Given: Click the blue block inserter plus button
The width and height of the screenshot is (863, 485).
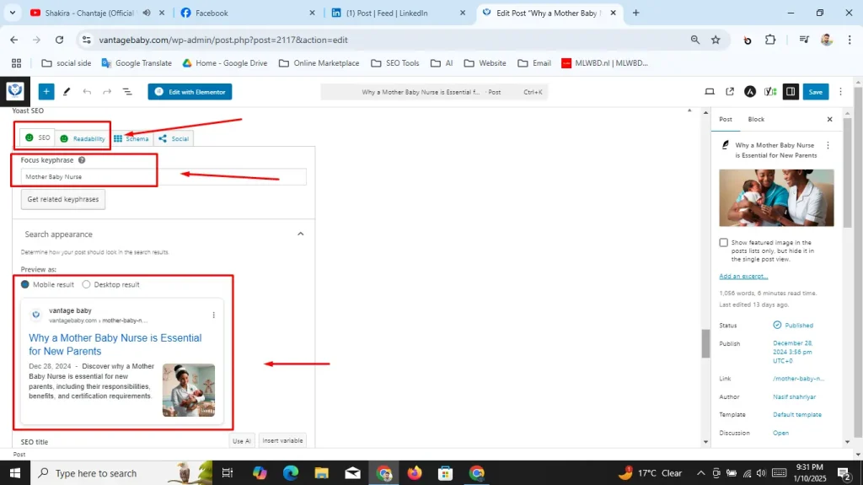Looking at the screenshot, I should coord(46,92).
